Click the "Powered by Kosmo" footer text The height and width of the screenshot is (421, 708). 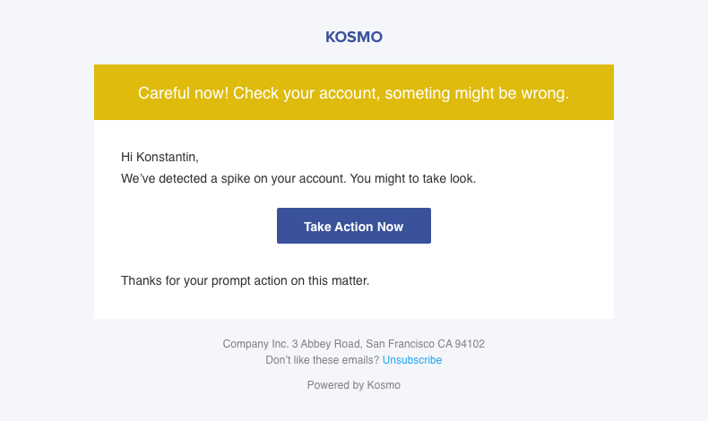point(354,385)
